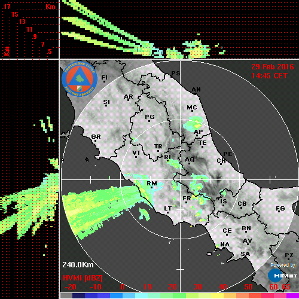The height and width of the screenshot is (299, 299).
Task: Click the 29 Feb 2016 date text
Action: pos(273,67)
